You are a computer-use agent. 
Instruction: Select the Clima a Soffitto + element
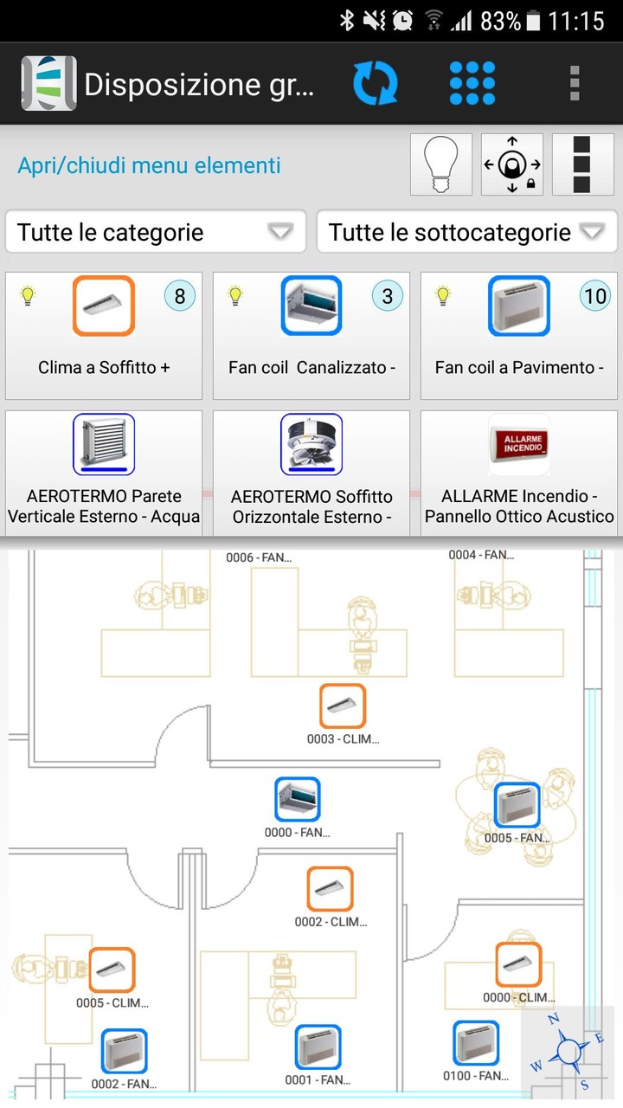104,335
